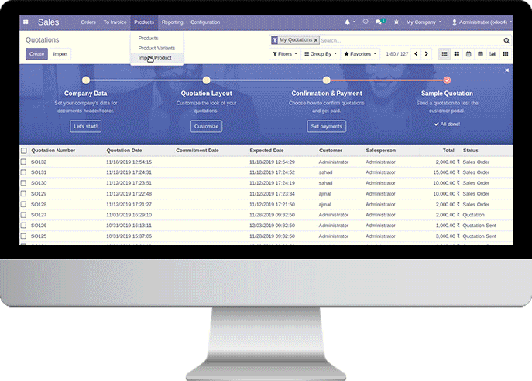Click the gift icon in the top bar
Viewport: 532px width, 381px height.
[x=396, y=22]
